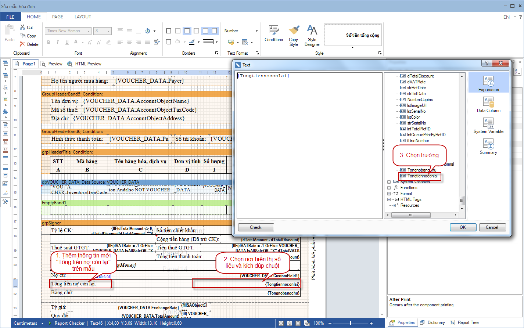Click the Report Checker status bar icon
The image size is (524, 328).
[51, 323]
